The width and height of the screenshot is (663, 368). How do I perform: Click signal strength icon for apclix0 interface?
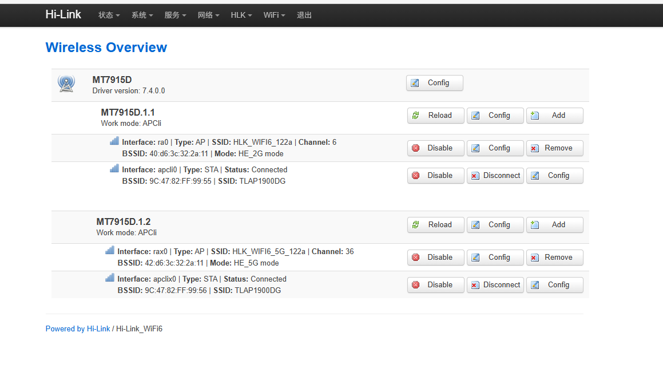[x=110, y=278]
